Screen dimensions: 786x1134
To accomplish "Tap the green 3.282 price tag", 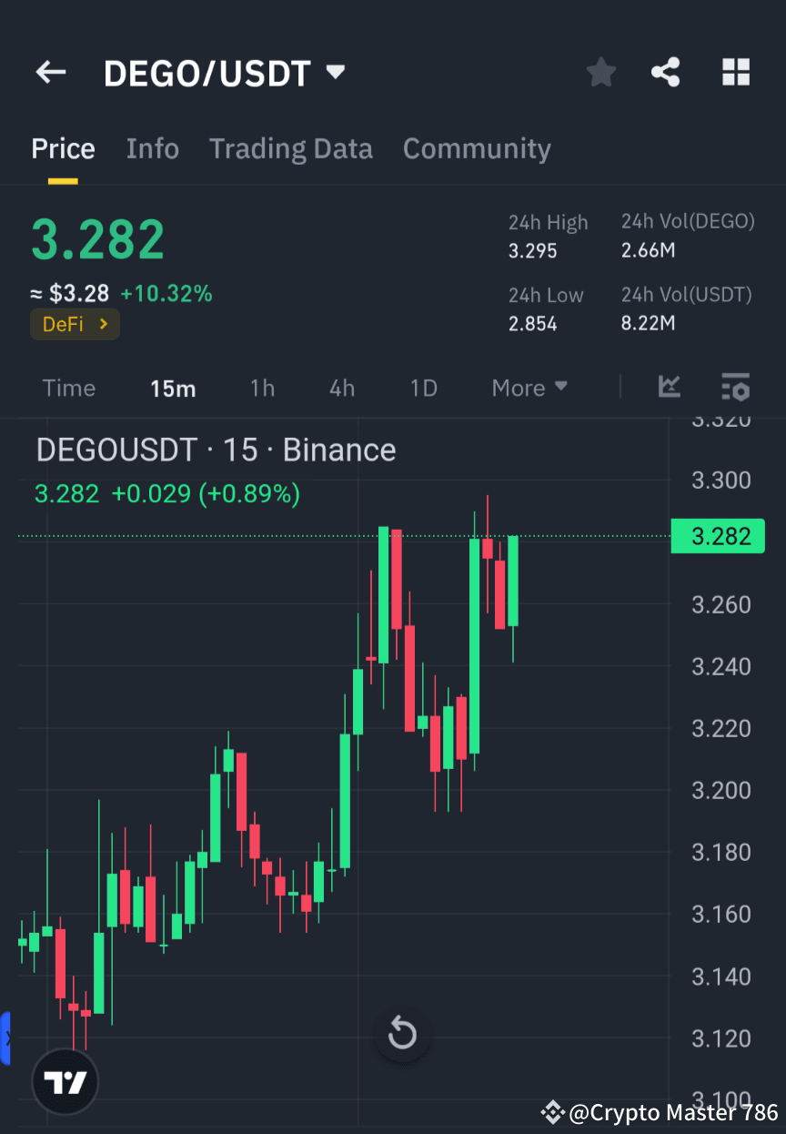I will 718,536.
